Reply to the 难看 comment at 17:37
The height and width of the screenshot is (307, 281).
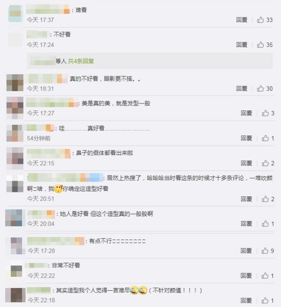[242, 20]
